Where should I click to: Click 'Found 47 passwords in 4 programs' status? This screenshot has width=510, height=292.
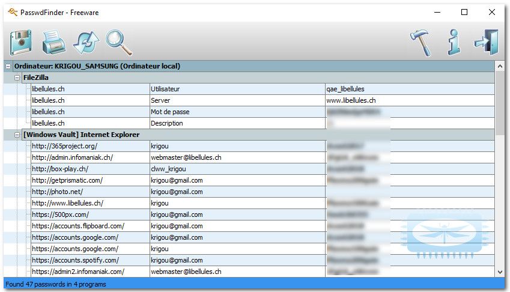pyautogui.click(x=56, y=284)
